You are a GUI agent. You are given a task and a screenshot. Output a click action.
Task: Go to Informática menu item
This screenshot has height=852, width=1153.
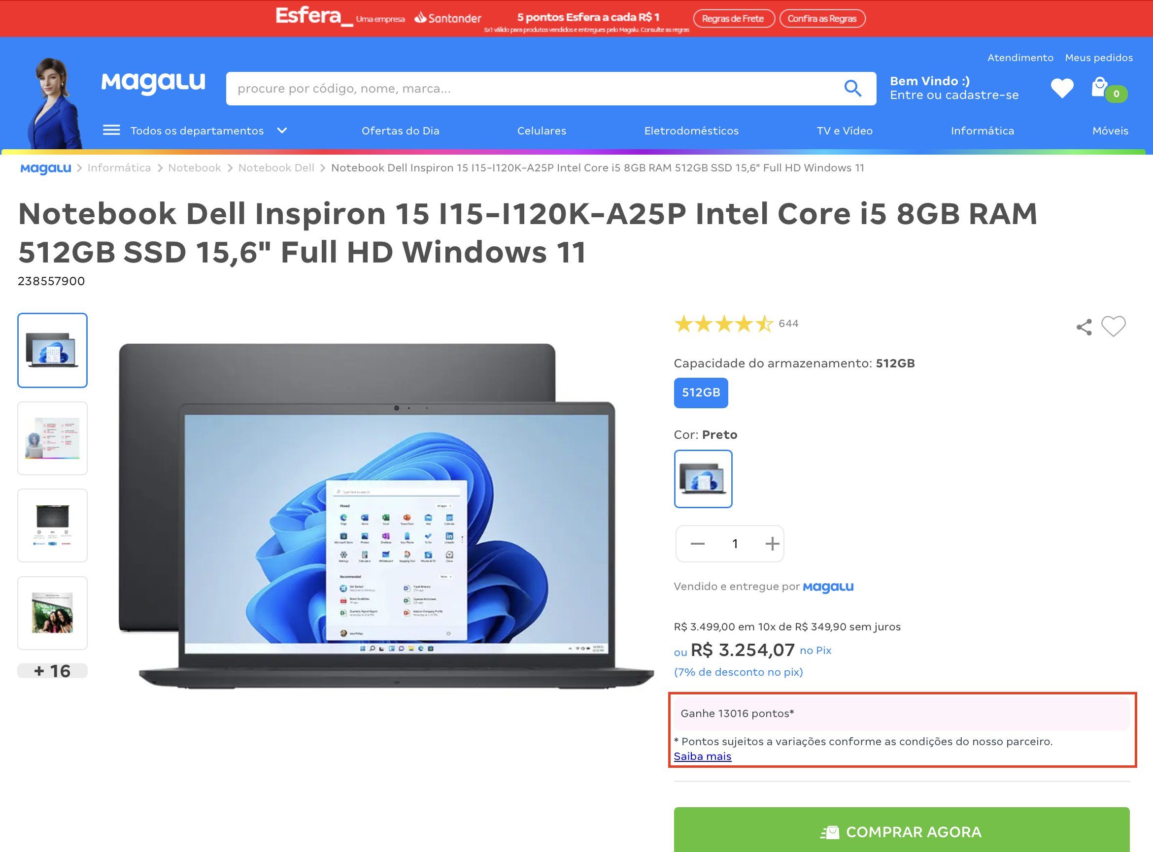(x=982, y=131)
